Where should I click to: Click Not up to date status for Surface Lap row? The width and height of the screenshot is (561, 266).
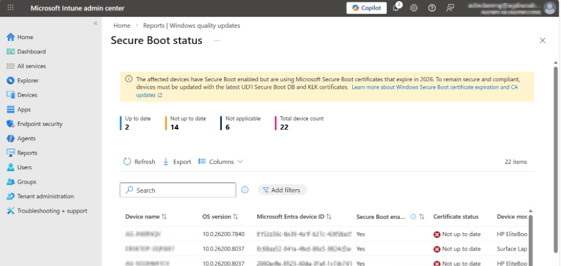pos(457,249)
